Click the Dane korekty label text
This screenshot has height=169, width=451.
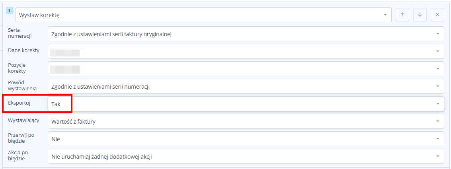23,51
